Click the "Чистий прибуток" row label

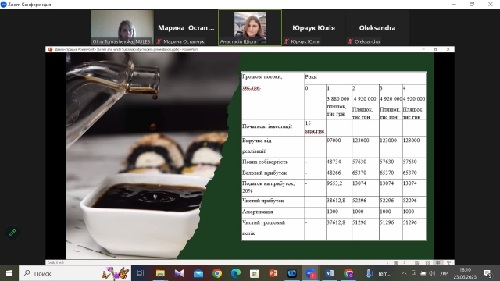[x=263, y=201]
